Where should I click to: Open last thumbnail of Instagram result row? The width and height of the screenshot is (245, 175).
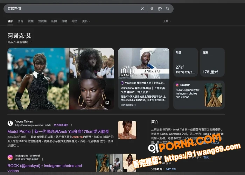129,163
